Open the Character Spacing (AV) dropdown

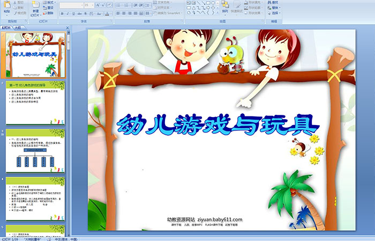pyautogui.click(x=92, y=13)
